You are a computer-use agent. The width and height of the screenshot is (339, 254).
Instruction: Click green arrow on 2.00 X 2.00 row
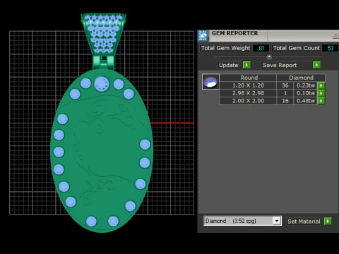click(x=321, y=101)
